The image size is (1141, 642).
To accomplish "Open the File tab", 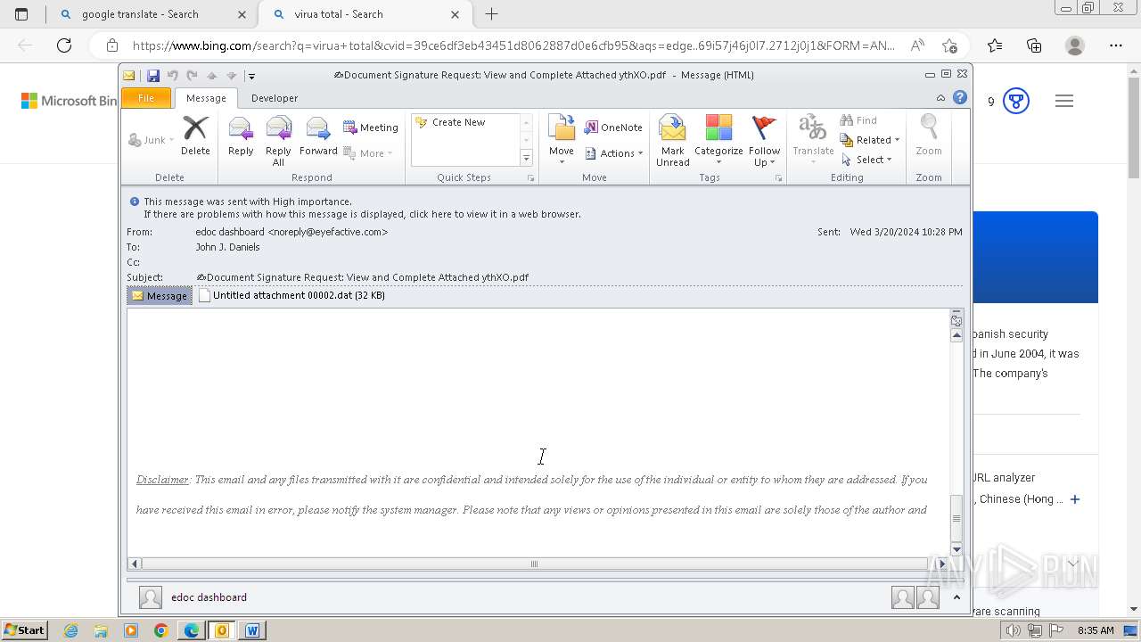I will point(146,98).
